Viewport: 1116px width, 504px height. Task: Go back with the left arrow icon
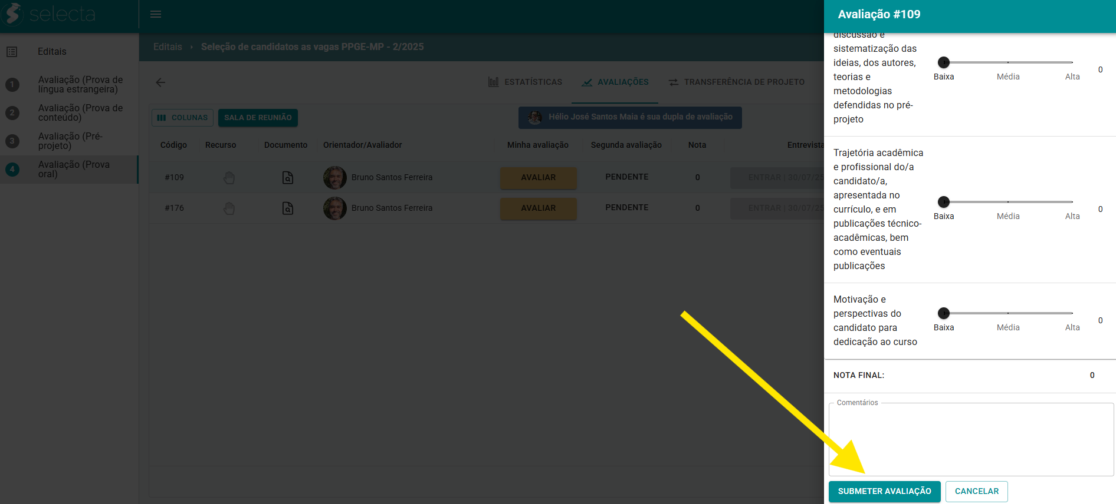160,82
